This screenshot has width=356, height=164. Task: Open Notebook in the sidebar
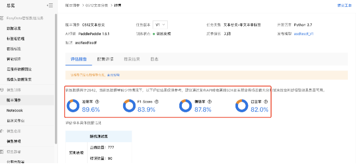click(x=15, y=111)
